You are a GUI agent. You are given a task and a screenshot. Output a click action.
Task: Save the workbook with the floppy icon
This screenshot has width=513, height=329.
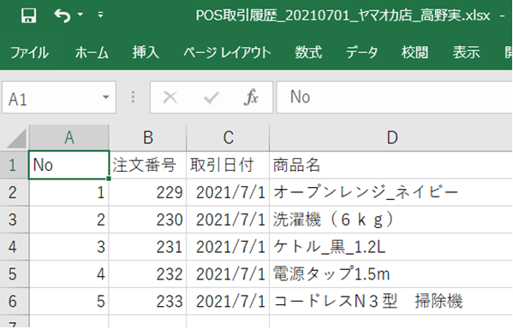point(28,15)
